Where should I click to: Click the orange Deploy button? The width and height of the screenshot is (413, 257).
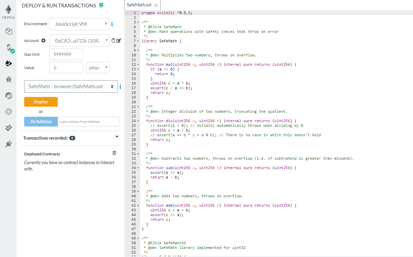[x=41, y=102]
